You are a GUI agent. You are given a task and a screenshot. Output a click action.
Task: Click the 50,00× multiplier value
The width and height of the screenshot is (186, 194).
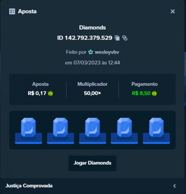(x=92, y=93)
